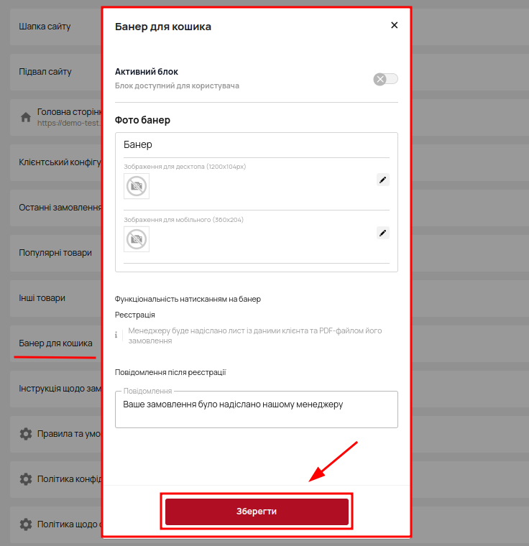Select the mobile image placeholder thumbnail
The height and width of the screenshot is (546, 529).
(x=137, y=239)
